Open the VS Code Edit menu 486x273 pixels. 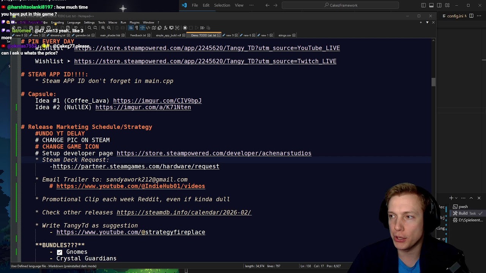(x=206, y=5)
